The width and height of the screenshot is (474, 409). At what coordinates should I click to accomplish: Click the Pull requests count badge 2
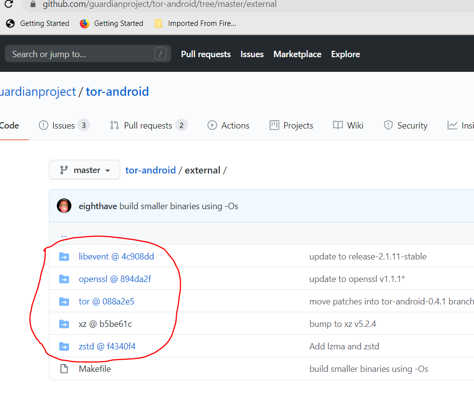[x=181, y=125]
